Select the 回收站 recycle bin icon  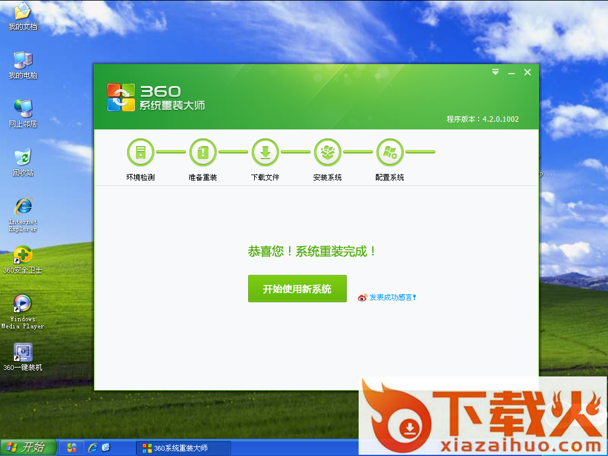[23, 158]
